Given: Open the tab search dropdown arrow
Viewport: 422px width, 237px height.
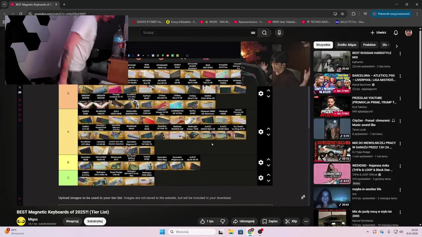Looking at the screenshot, I should tap(4, 5).
